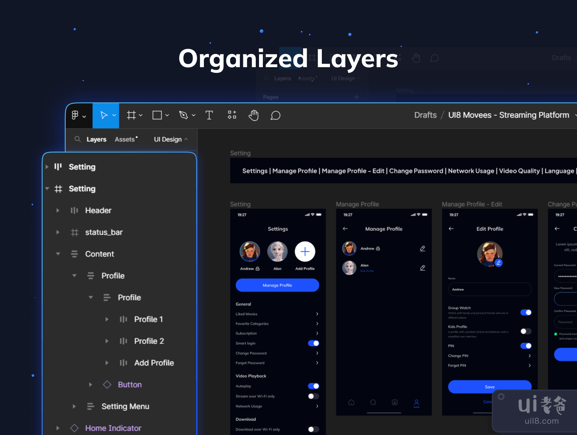Click the layers search magnifier icon
The width and height of the screenshot is (577, 435).
click(x=77, y=139)
